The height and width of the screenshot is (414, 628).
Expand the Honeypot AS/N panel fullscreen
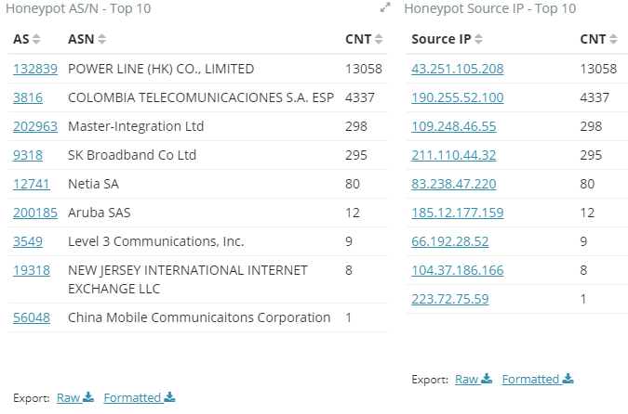(385, 7)
